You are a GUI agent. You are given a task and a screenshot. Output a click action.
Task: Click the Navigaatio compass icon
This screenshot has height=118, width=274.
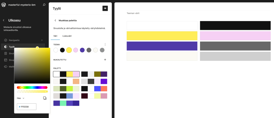[x=6, y=40]
